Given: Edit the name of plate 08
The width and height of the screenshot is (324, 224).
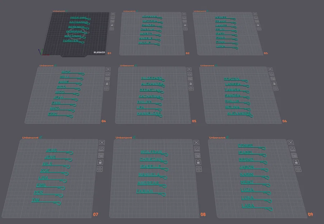Looking at the screenshot, I should [134, 137].
